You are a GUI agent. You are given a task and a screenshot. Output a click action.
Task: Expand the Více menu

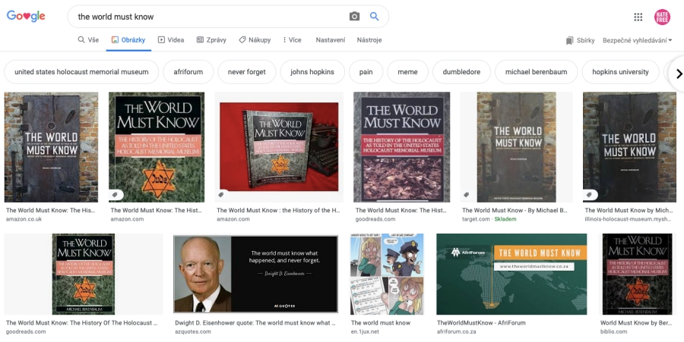pyautogui.click(x=292, y=40)
